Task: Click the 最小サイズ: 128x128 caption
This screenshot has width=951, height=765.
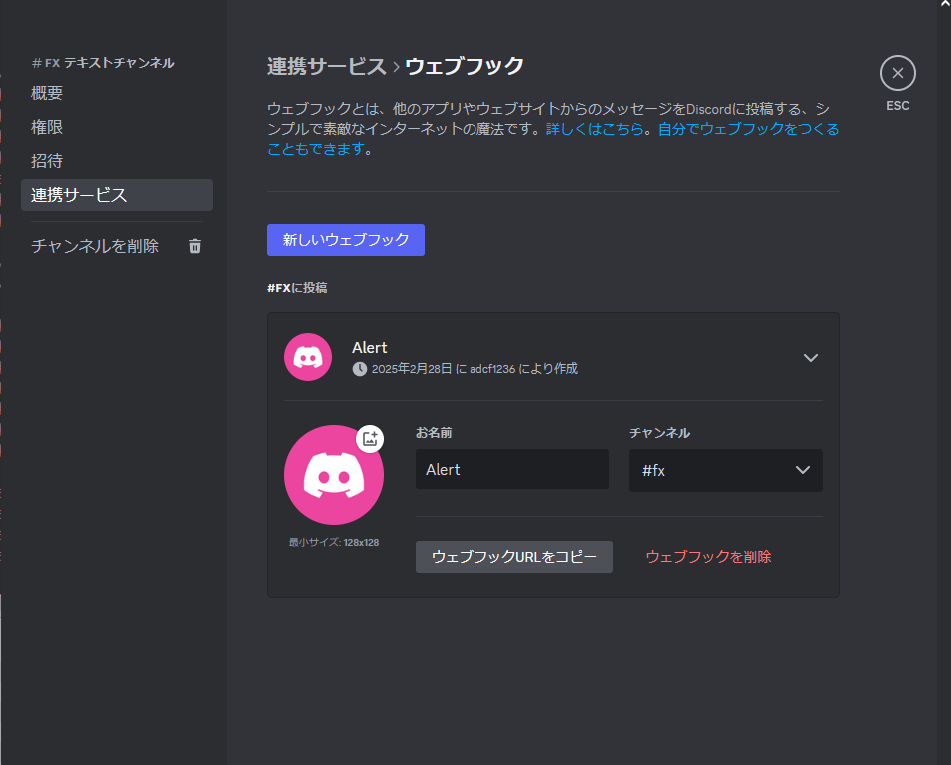Action: click(334, 542)
